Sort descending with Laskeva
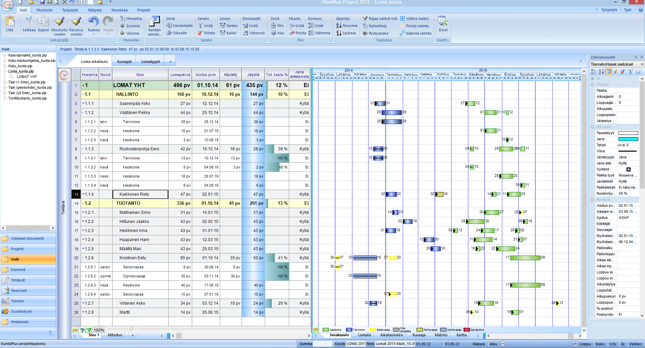Image resolution: width=645 pixels, height=348 pixels. 346,33
